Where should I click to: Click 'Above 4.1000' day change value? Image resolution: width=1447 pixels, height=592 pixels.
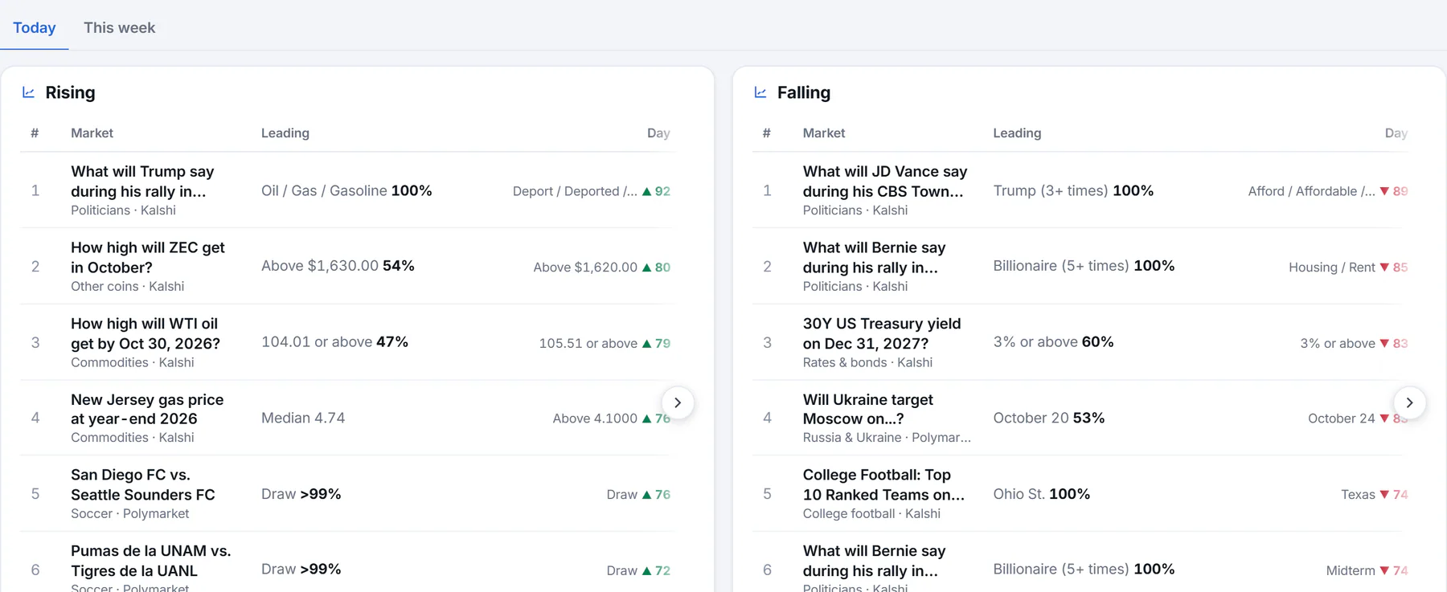point(612,418)
